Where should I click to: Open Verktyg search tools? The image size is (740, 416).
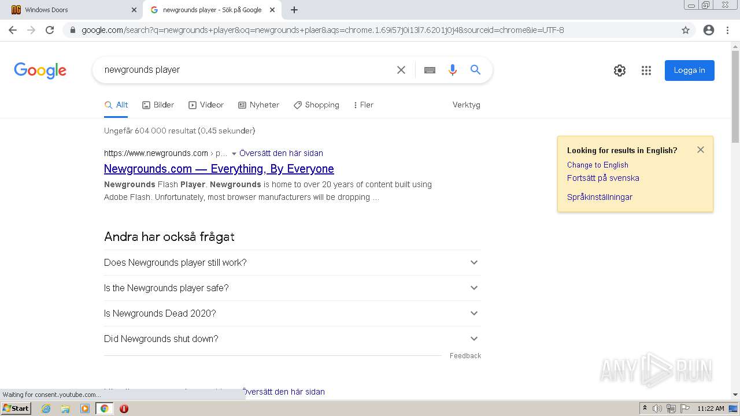466,105
